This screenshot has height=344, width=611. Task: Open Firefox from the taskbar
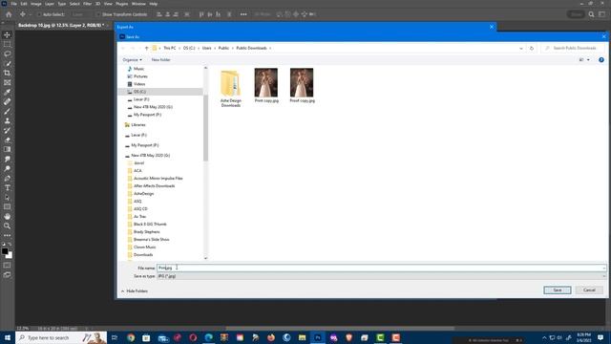271,337
